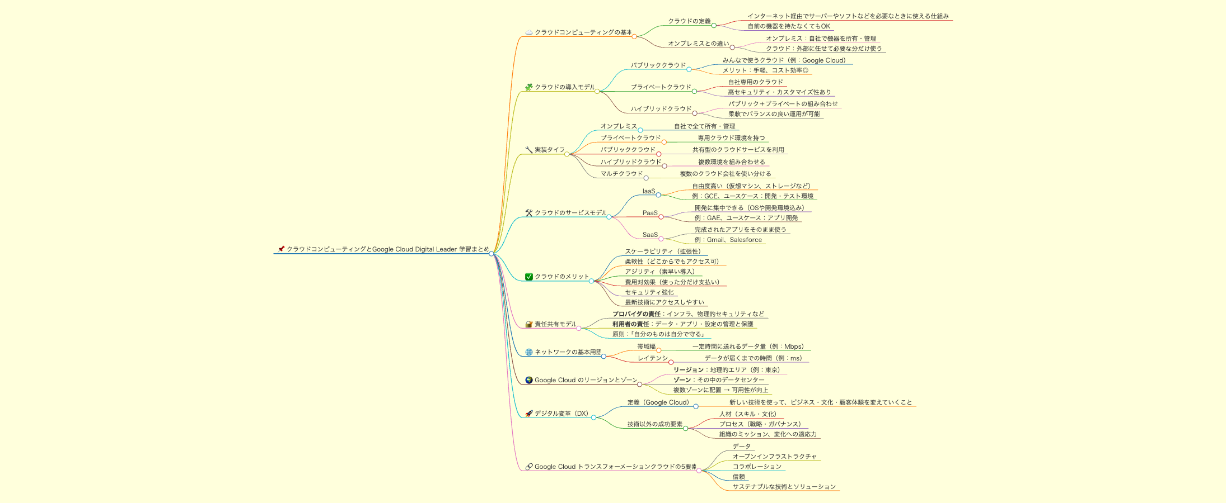Toggle the PaaS node circle
The width and height of the screenshot is (1226, 503).
click(x=661, y=217)
